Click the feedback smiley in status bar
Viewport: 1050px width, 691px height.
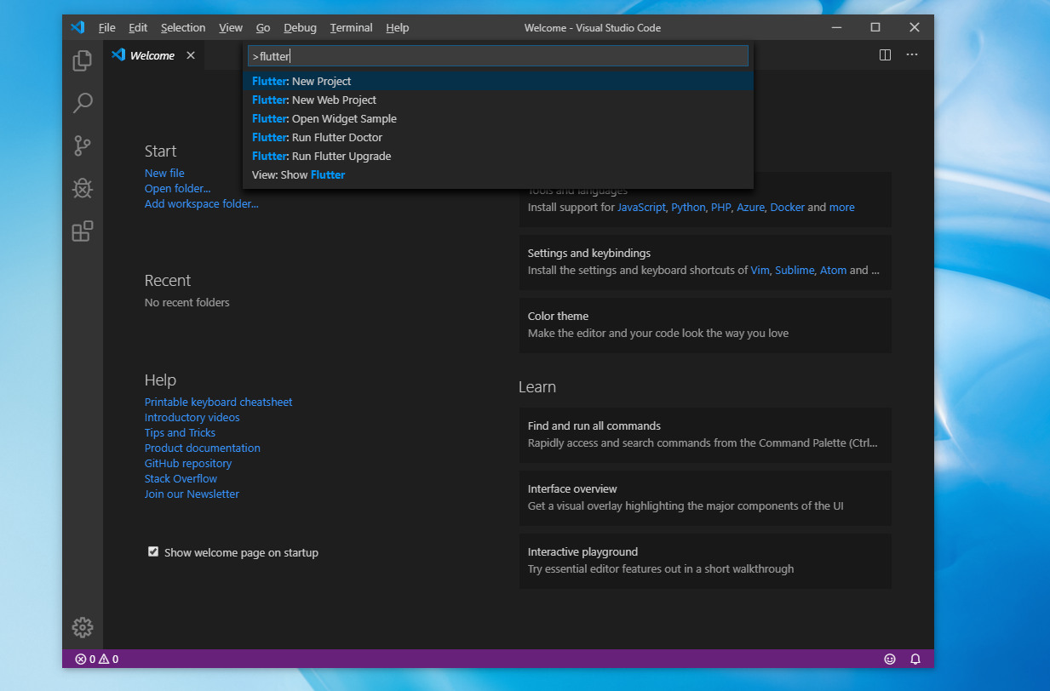pos(890,659)
